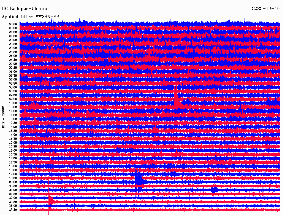Click the 13:00 time label
The image size is (282, 215).
(x=13, y=127)
